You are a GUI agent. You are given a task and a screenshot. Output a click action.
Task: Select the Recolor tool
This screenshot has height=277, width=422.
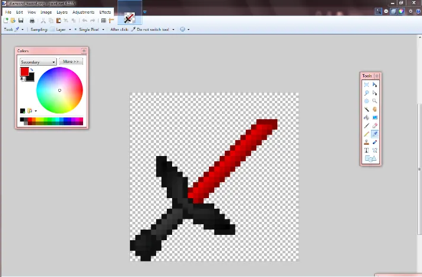point(375,142)
